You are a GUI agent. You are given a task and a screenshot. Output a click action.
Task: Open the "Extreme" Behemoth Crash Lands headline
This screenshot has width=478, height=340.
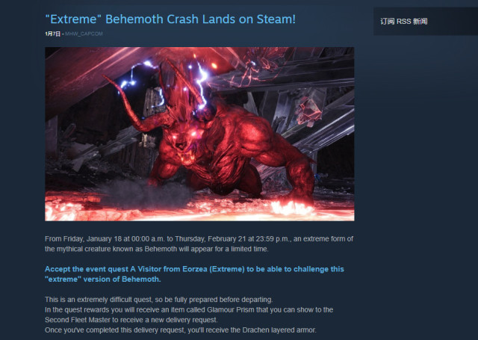point(170,19)
